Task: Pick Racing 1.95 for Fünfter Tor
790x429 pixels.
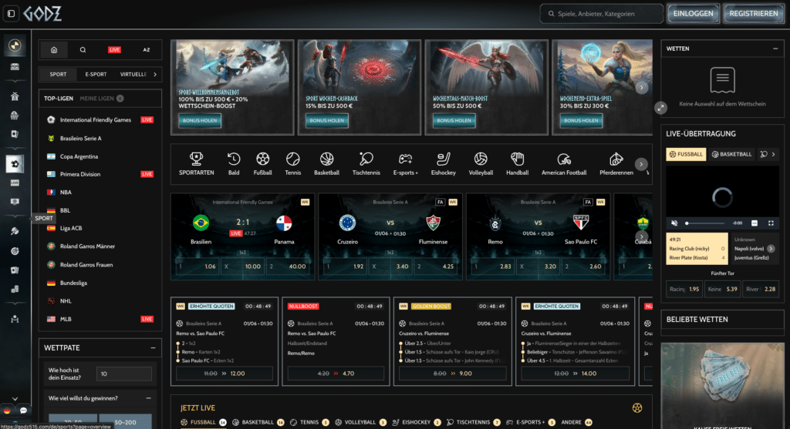Action: point(684,289)
